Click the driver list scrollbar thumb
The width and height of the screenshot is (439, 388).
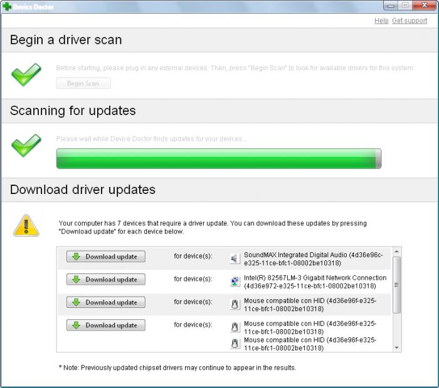click(x=396, y=285)
